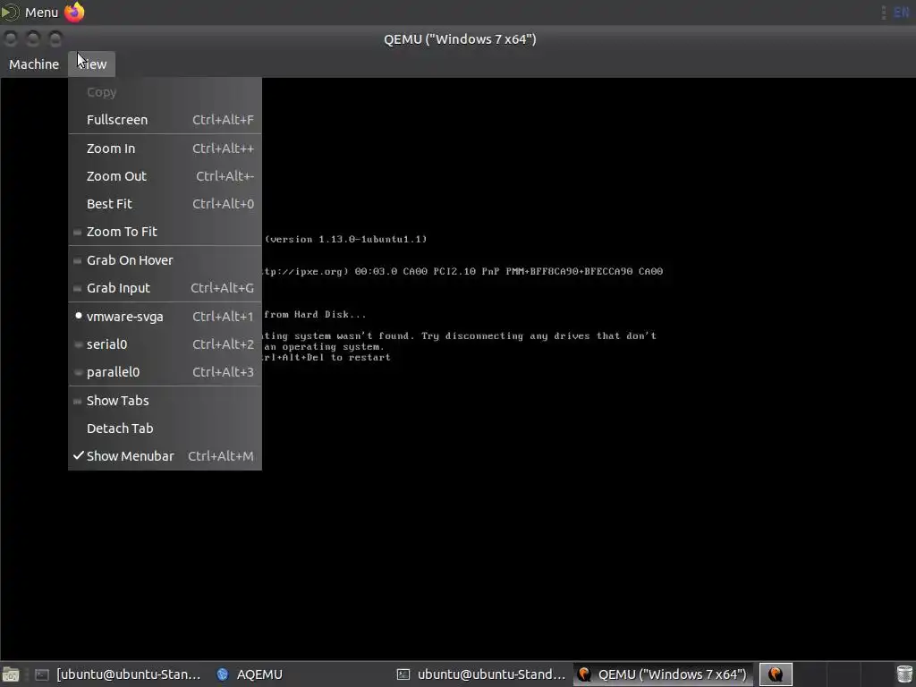
Task: Click the top panel applet handle dots
Action: 883,13
